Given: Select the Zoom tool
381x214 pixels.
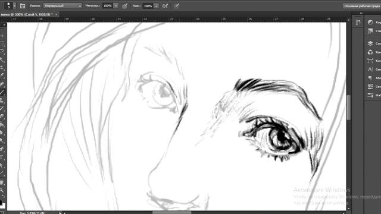Looking at the screenshot, I should coord(2,190).
